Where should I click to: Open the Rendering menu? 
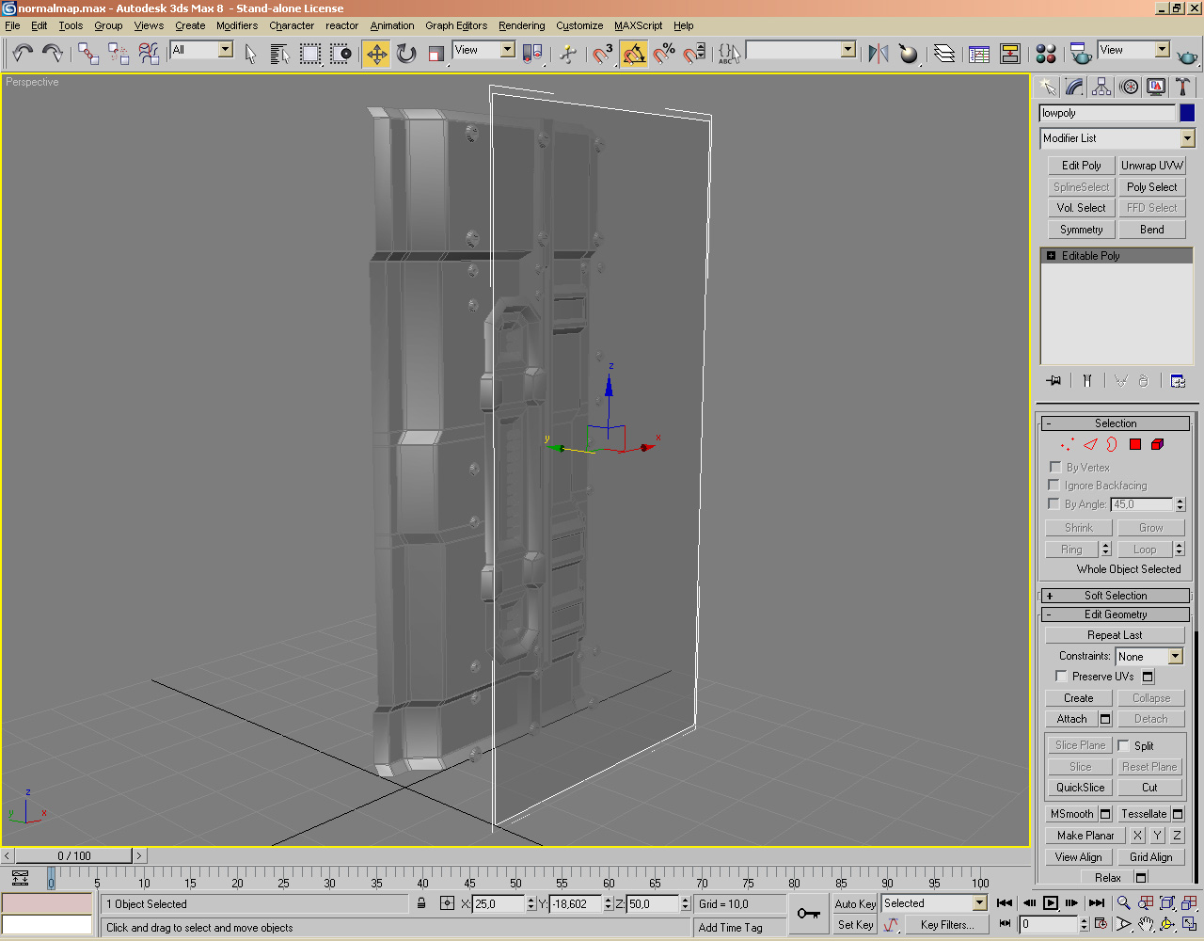pos(521,25)
